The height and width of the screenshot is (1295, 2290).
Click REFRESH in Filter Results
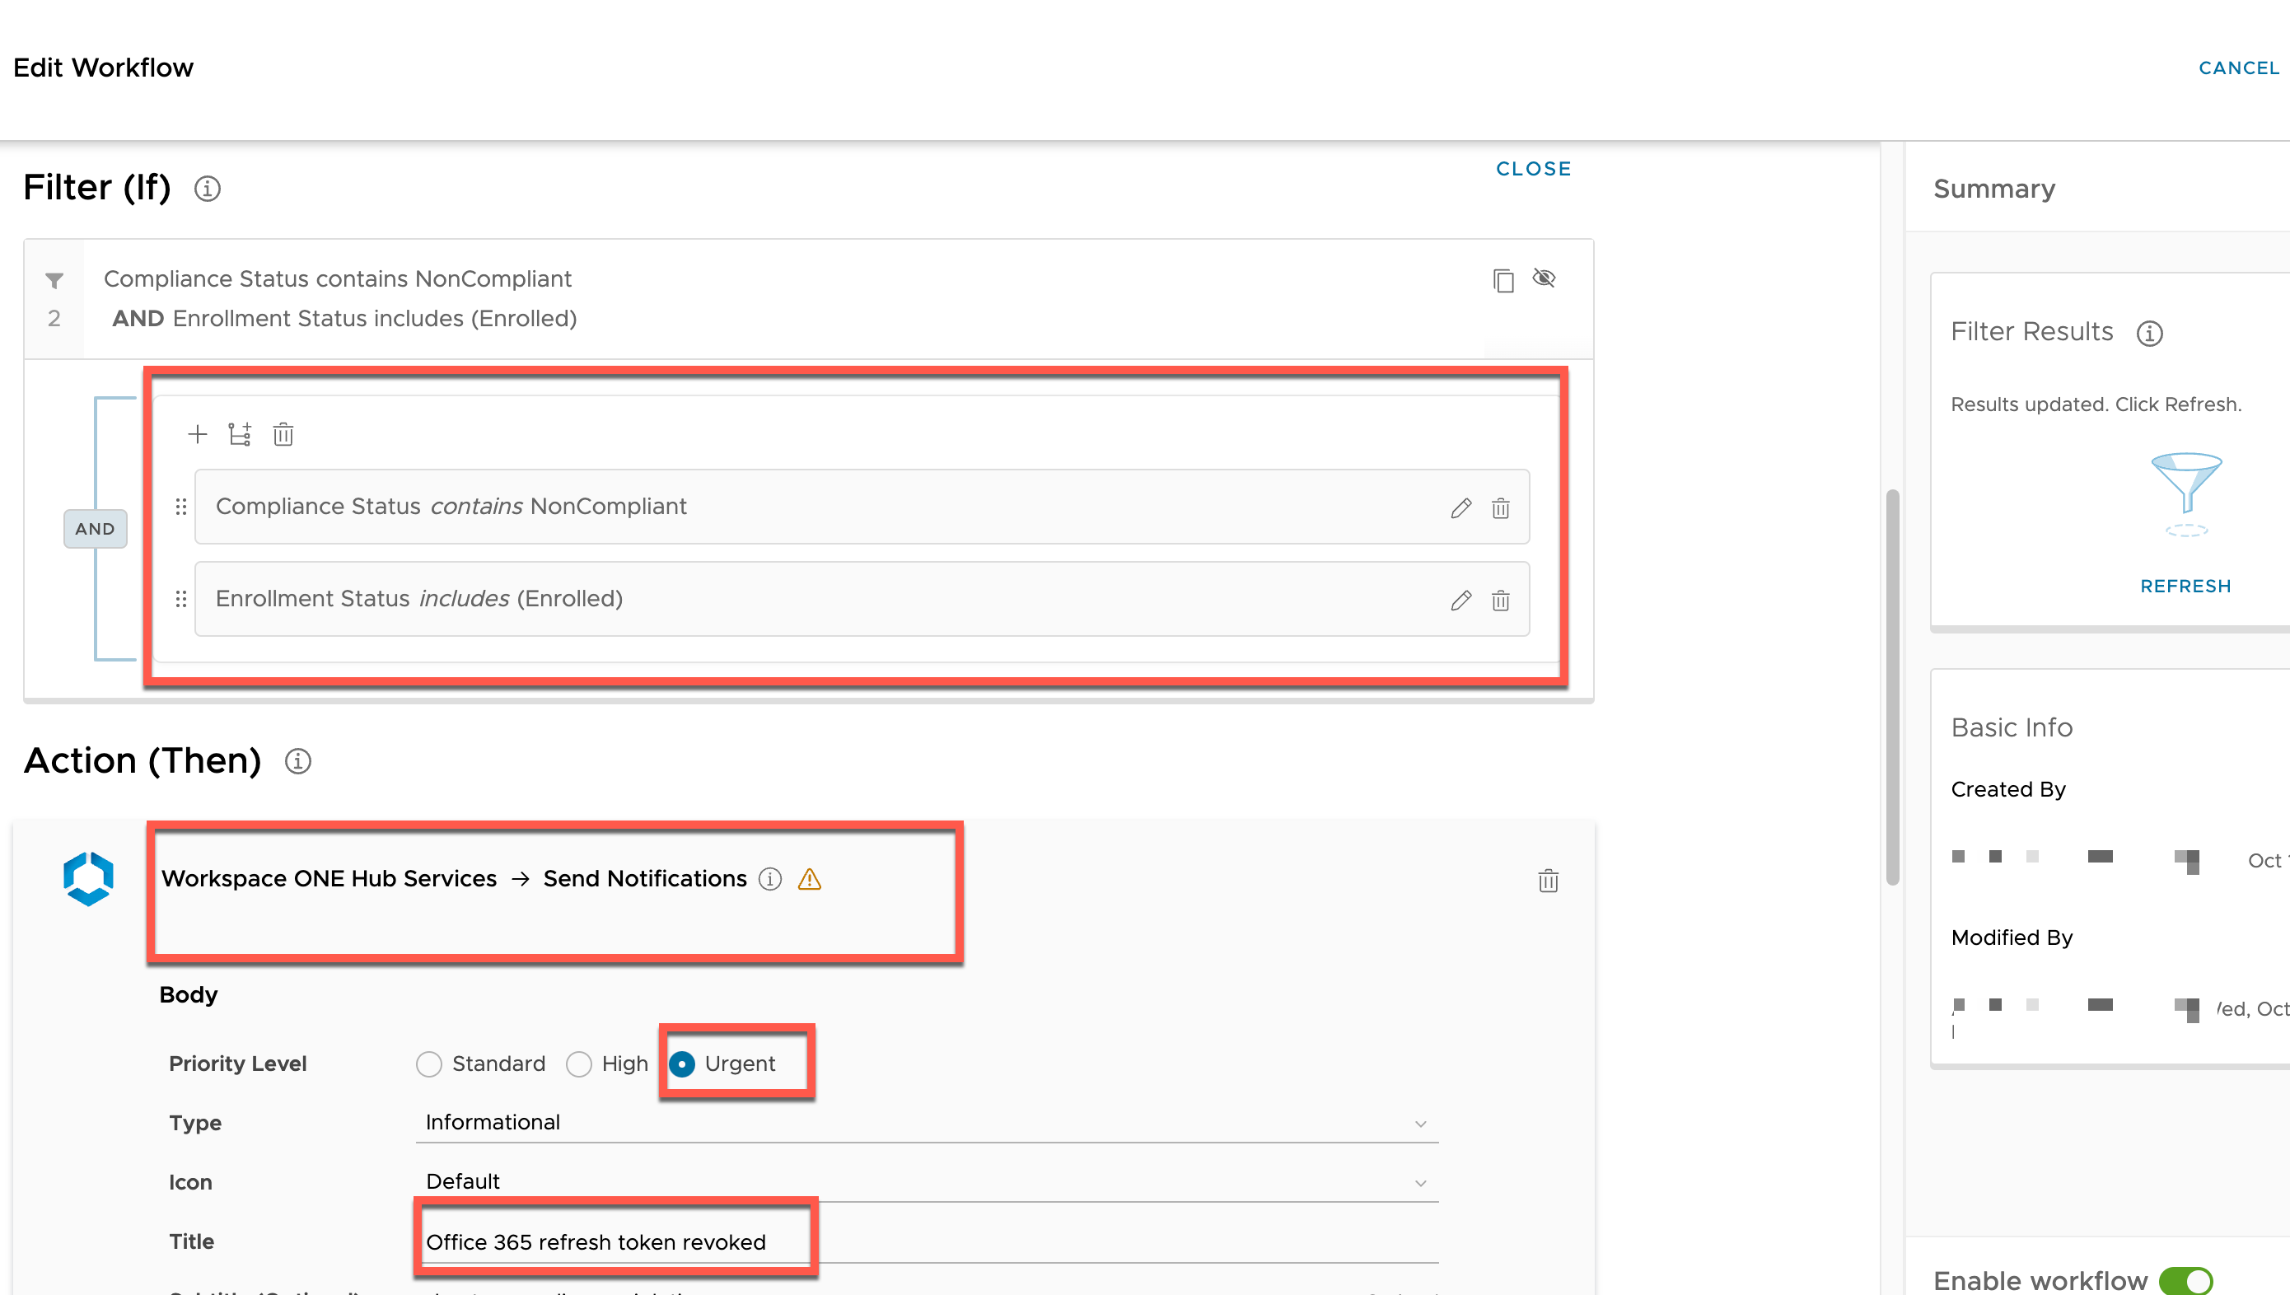pos(2185,587)
